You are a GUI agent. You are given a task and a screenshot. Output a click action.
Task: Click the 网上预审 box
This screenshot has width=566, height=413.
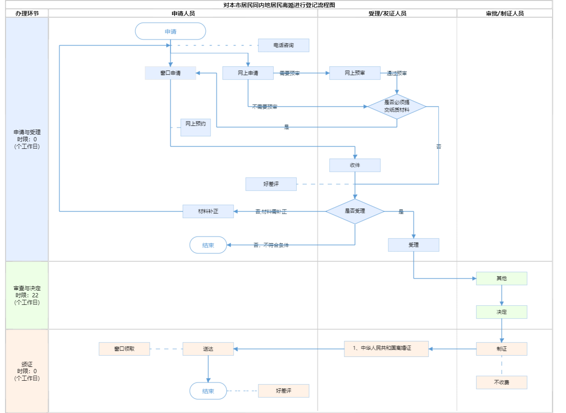click(355, 73)
